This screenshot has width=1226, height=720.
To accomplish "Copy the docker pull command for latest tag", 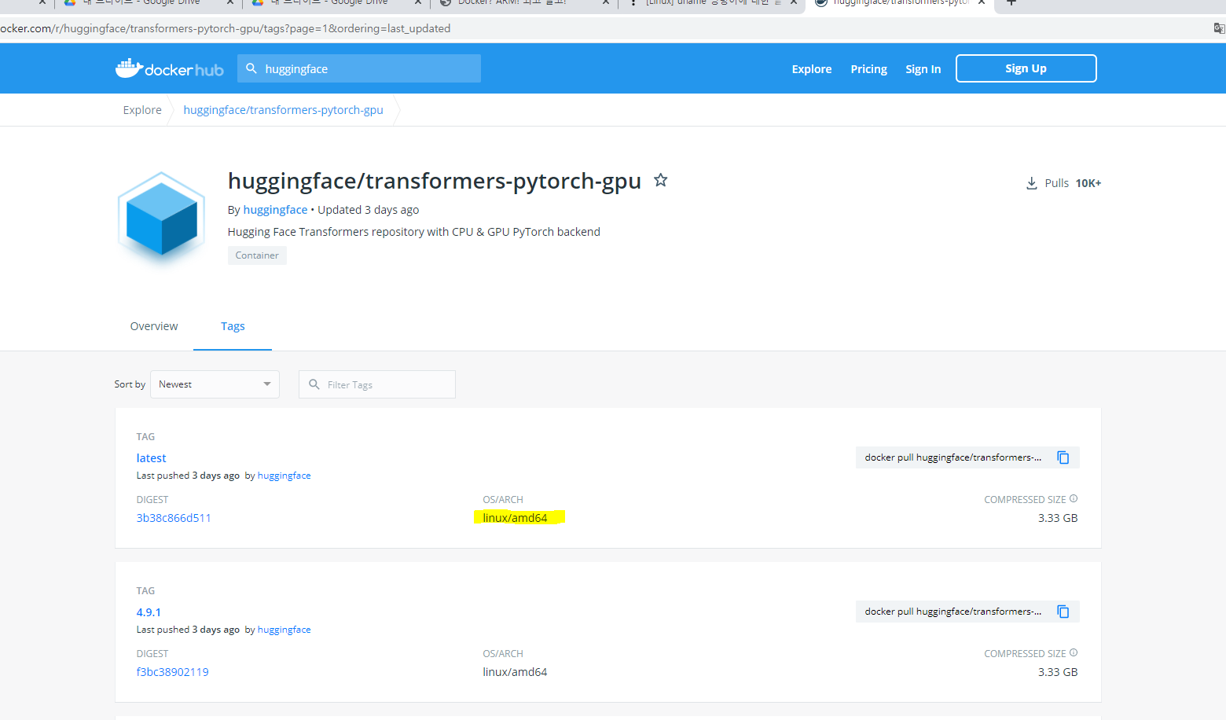I will coord(1063,457).
